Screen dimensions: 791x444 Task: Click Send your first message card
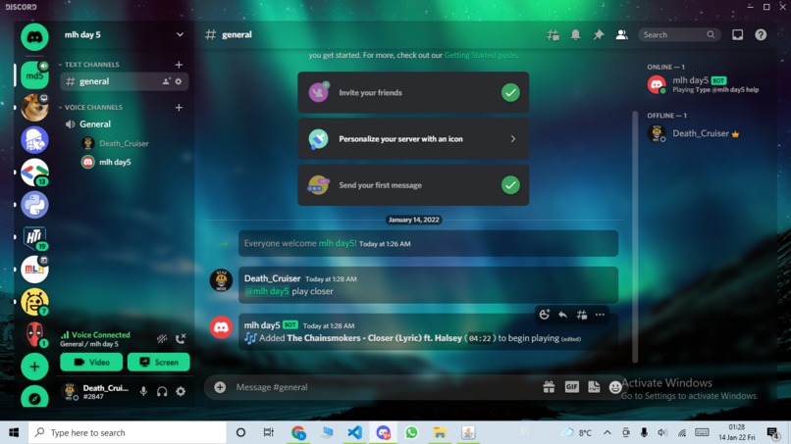(x=413, y=185)
